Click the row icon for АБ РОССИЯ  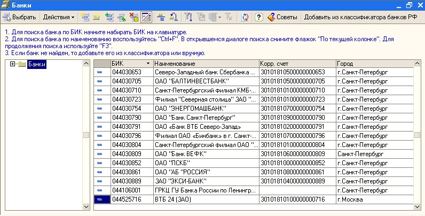[x=99, y=172]
